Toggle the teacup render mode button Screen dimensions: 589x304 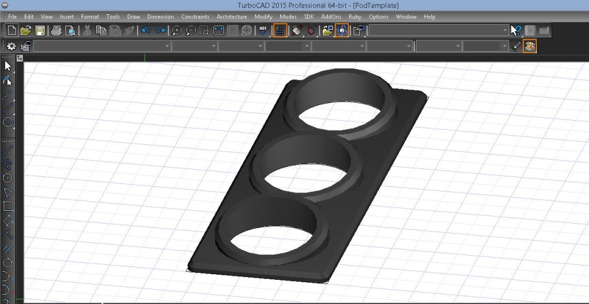pyautogui.click(x=530, y=46)
